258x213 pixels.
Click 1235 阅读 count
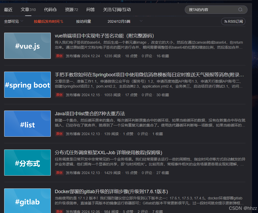[112, 56]
